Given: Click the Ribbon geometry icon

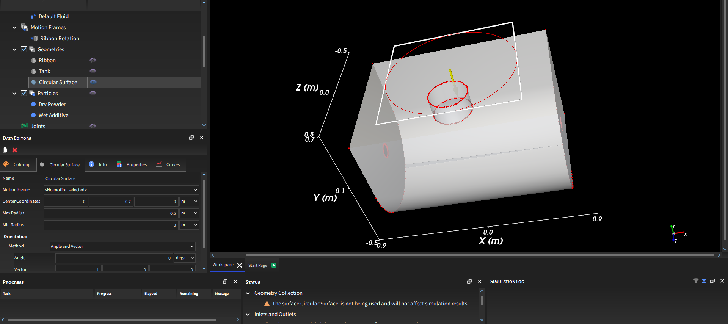Looking at the screenshot, I should click(x=33, y=60).
